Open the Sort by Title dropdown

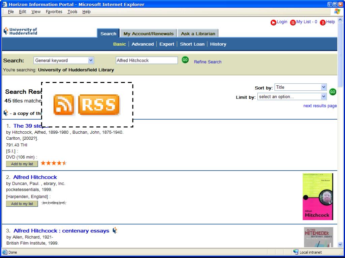(301, 87)
